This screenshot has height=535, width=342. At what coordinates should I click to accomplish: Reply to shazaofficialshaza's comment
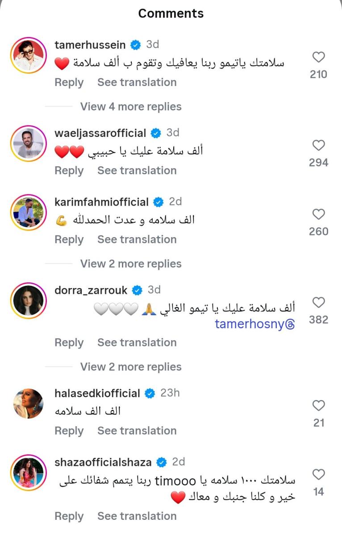pos(69,516)
